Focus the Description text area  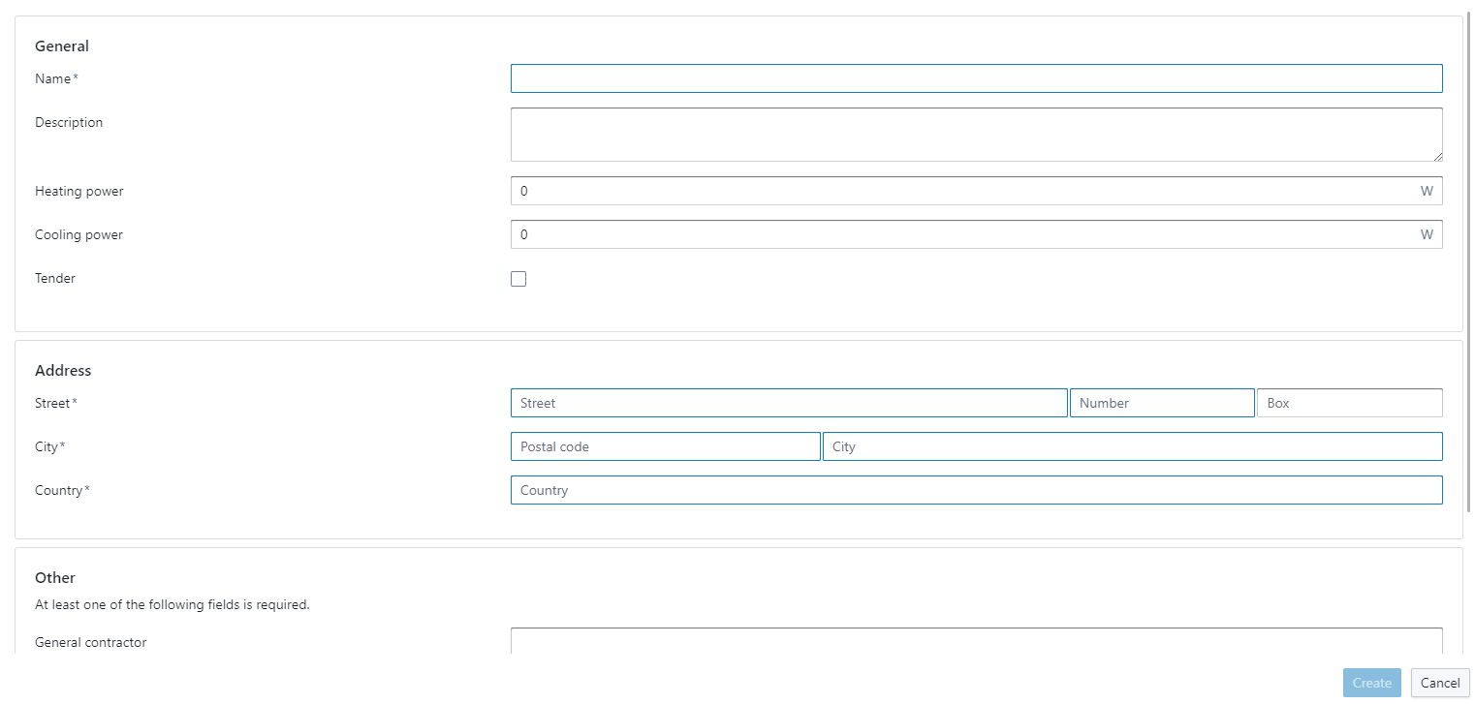[976, 134]
